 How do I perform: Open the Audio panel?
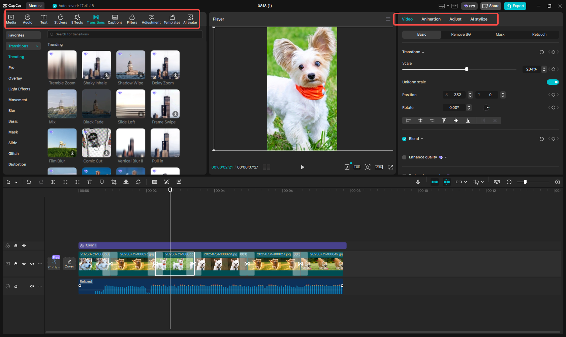[28, 19]
